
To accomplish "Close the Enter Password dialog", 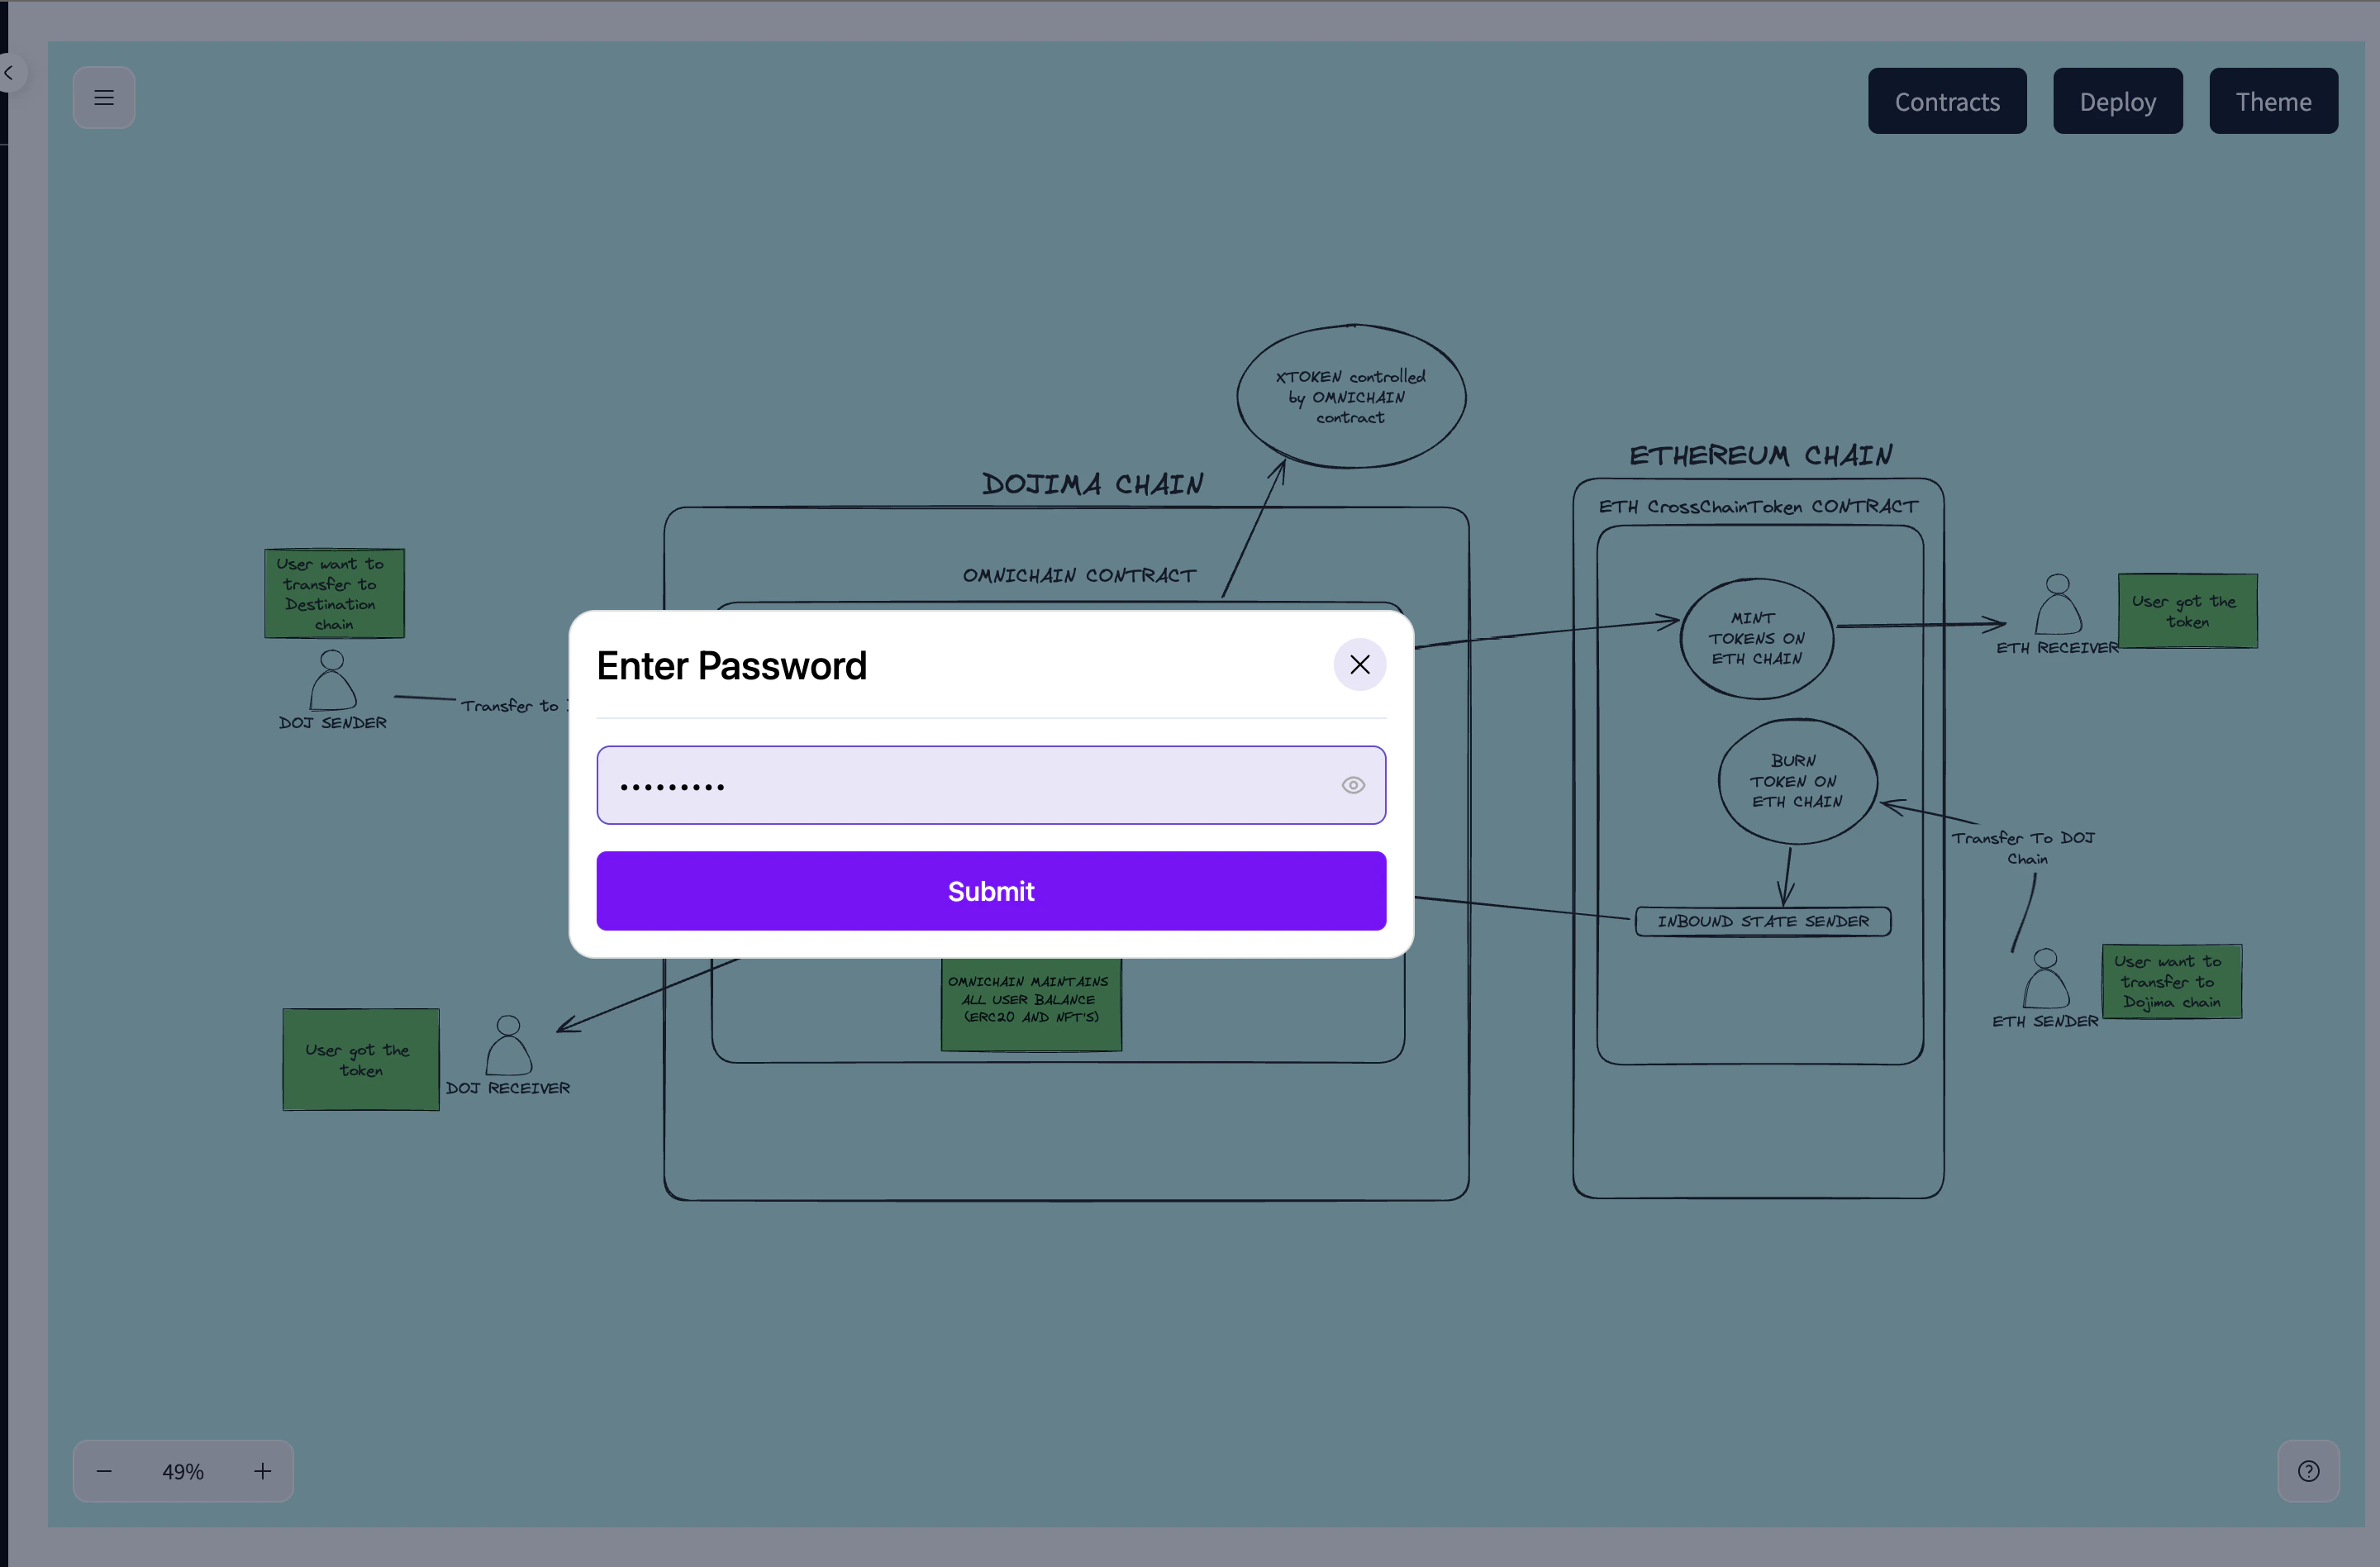I will [x=1359, y=664].
